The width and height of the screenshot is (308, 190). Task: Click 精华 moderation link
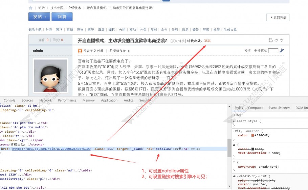coord(91,30)
